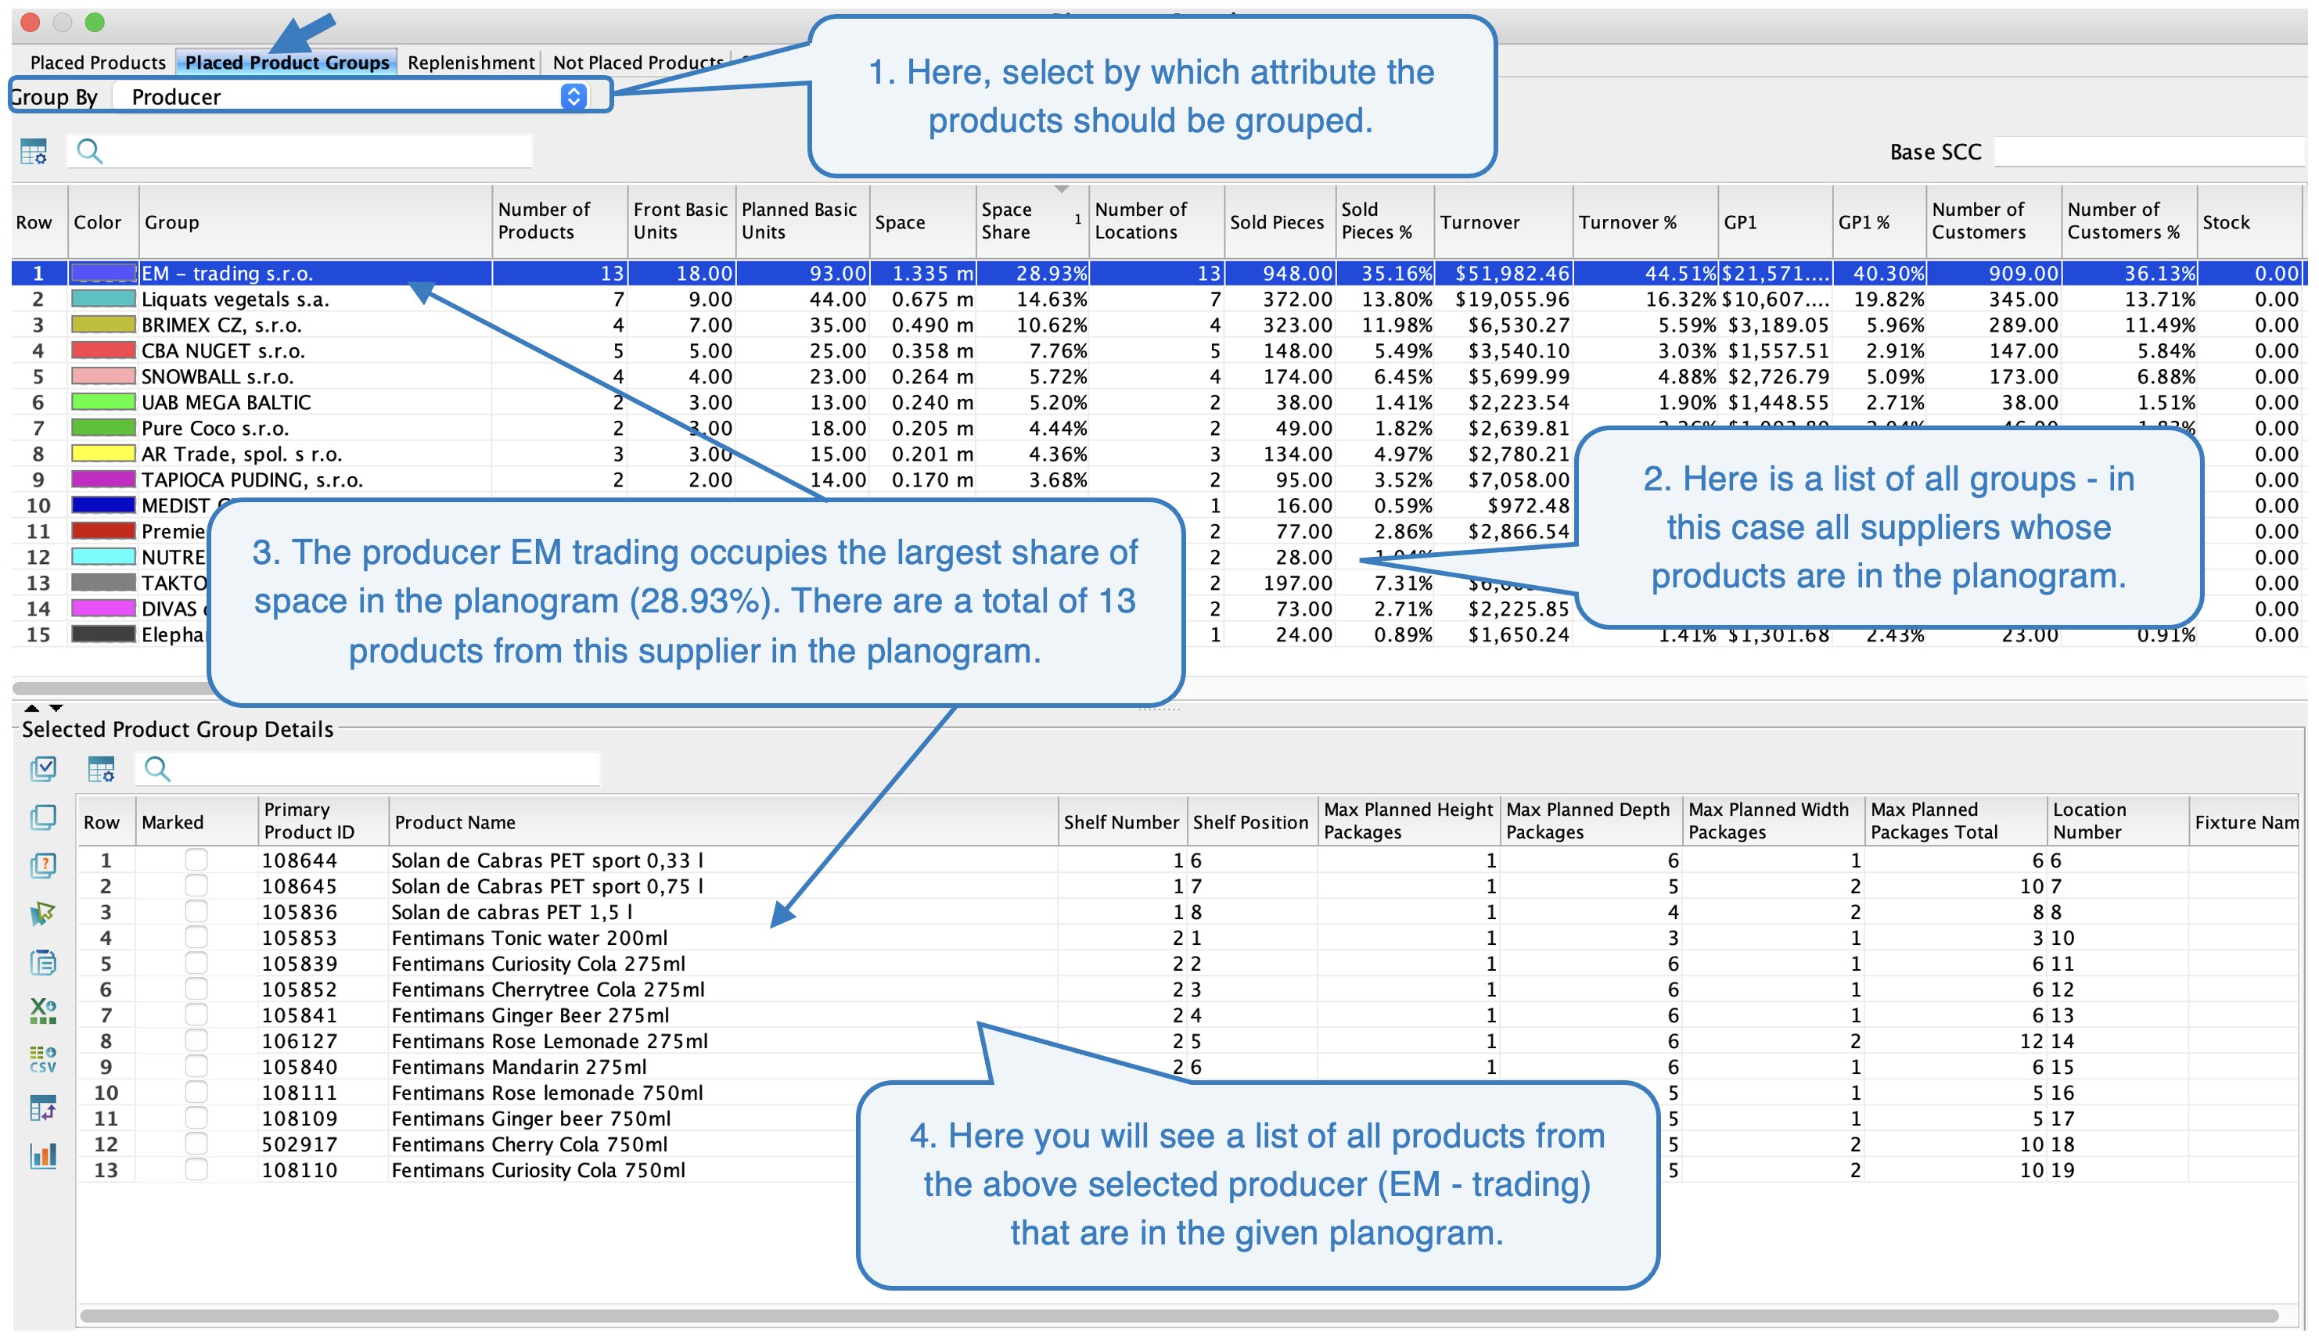Mark Fentimans Tonic water 200ml row
The height and width of the screenshot is (1336, 2319).
click(196, 938)
